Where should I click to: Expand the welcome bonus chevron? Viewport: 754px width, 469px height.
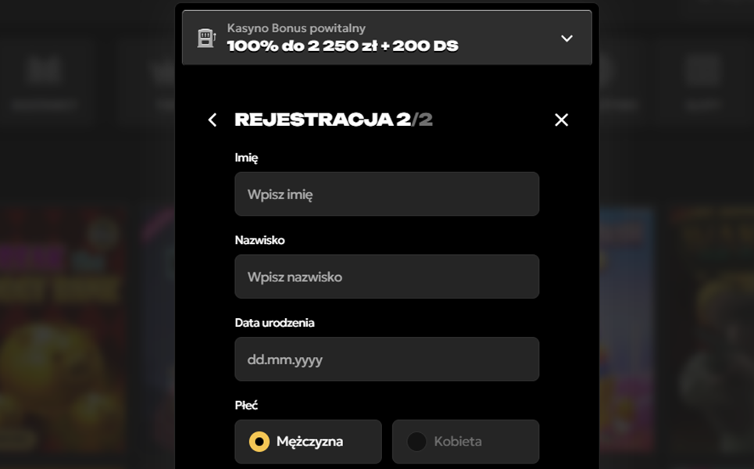tap(567, 38)
